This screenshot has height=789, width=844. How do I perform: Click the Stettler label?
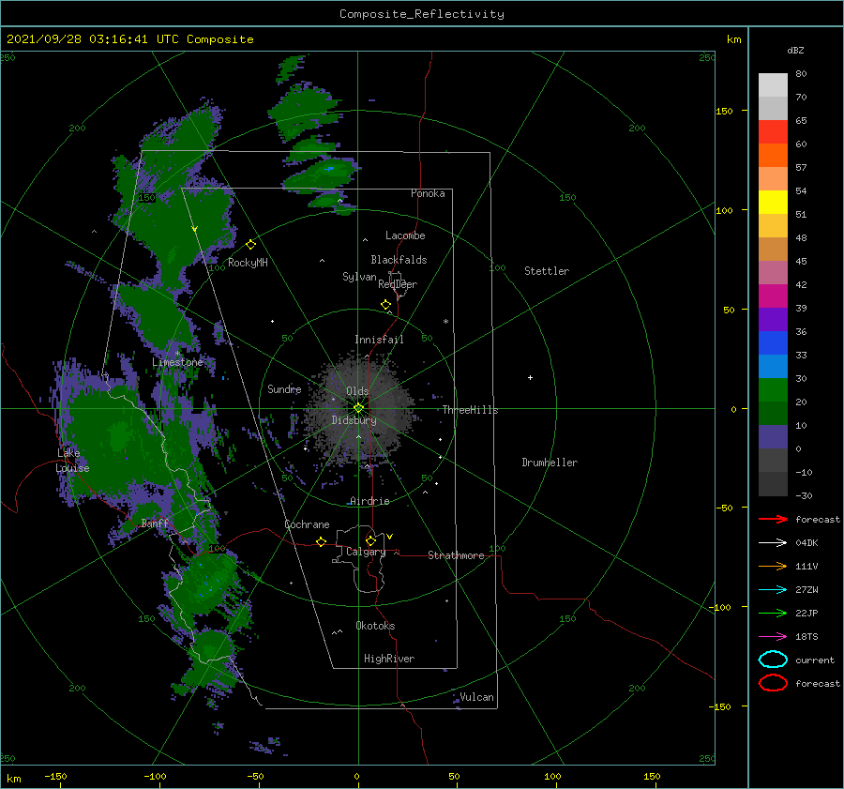(547, 271)
